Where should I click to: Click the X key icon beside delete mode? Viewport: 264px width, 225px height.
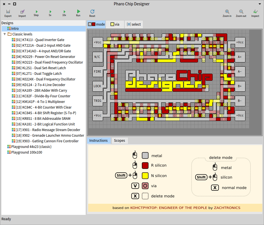click(x=135, y=196)
